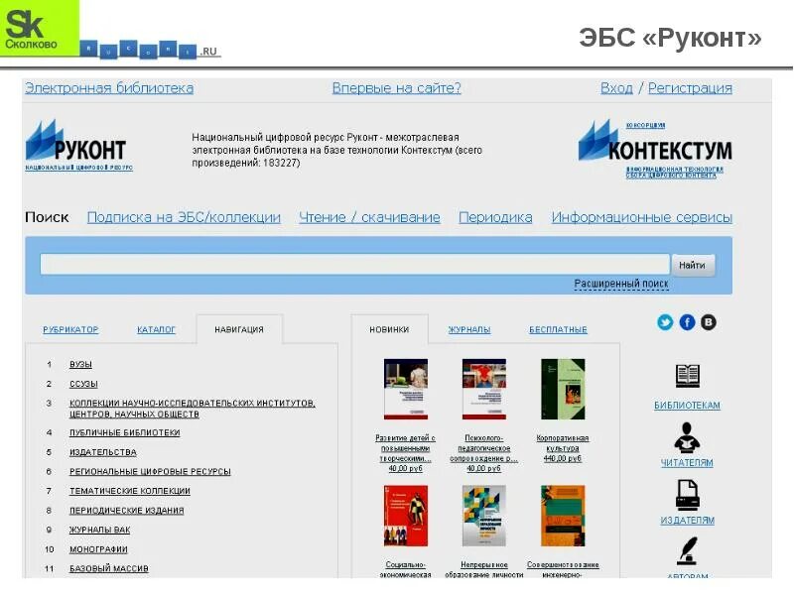The height and width of the screenshot is (595, 794).
Task: Click the Вход login link
Action: [x=616, y=88]
